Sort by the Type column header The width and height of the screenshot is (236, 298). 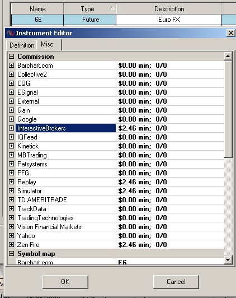(89, 9)
